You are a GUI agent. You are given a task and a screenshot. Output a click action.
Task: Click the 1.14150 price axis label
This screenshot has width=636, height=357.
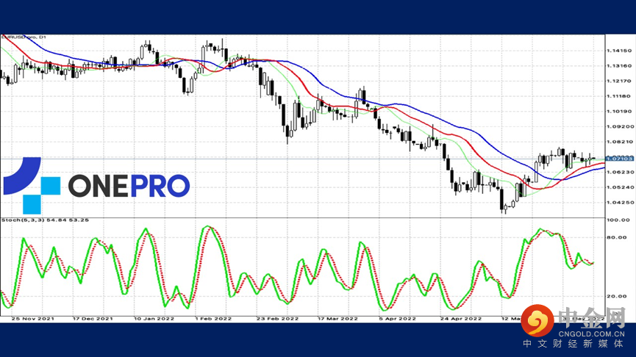point(619,51)
